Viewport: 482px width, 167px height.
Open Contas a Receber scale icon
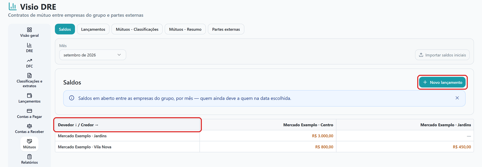(30, 126)
